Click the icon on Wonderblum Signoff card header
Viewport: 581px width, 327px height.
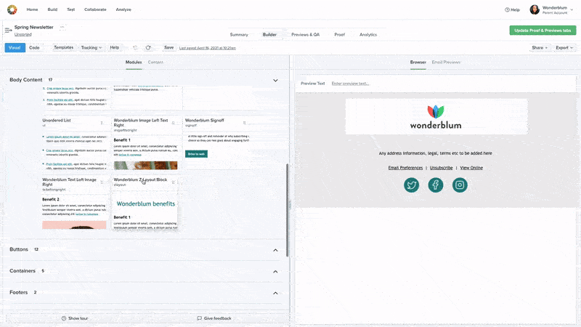click(x=244, y=123)
